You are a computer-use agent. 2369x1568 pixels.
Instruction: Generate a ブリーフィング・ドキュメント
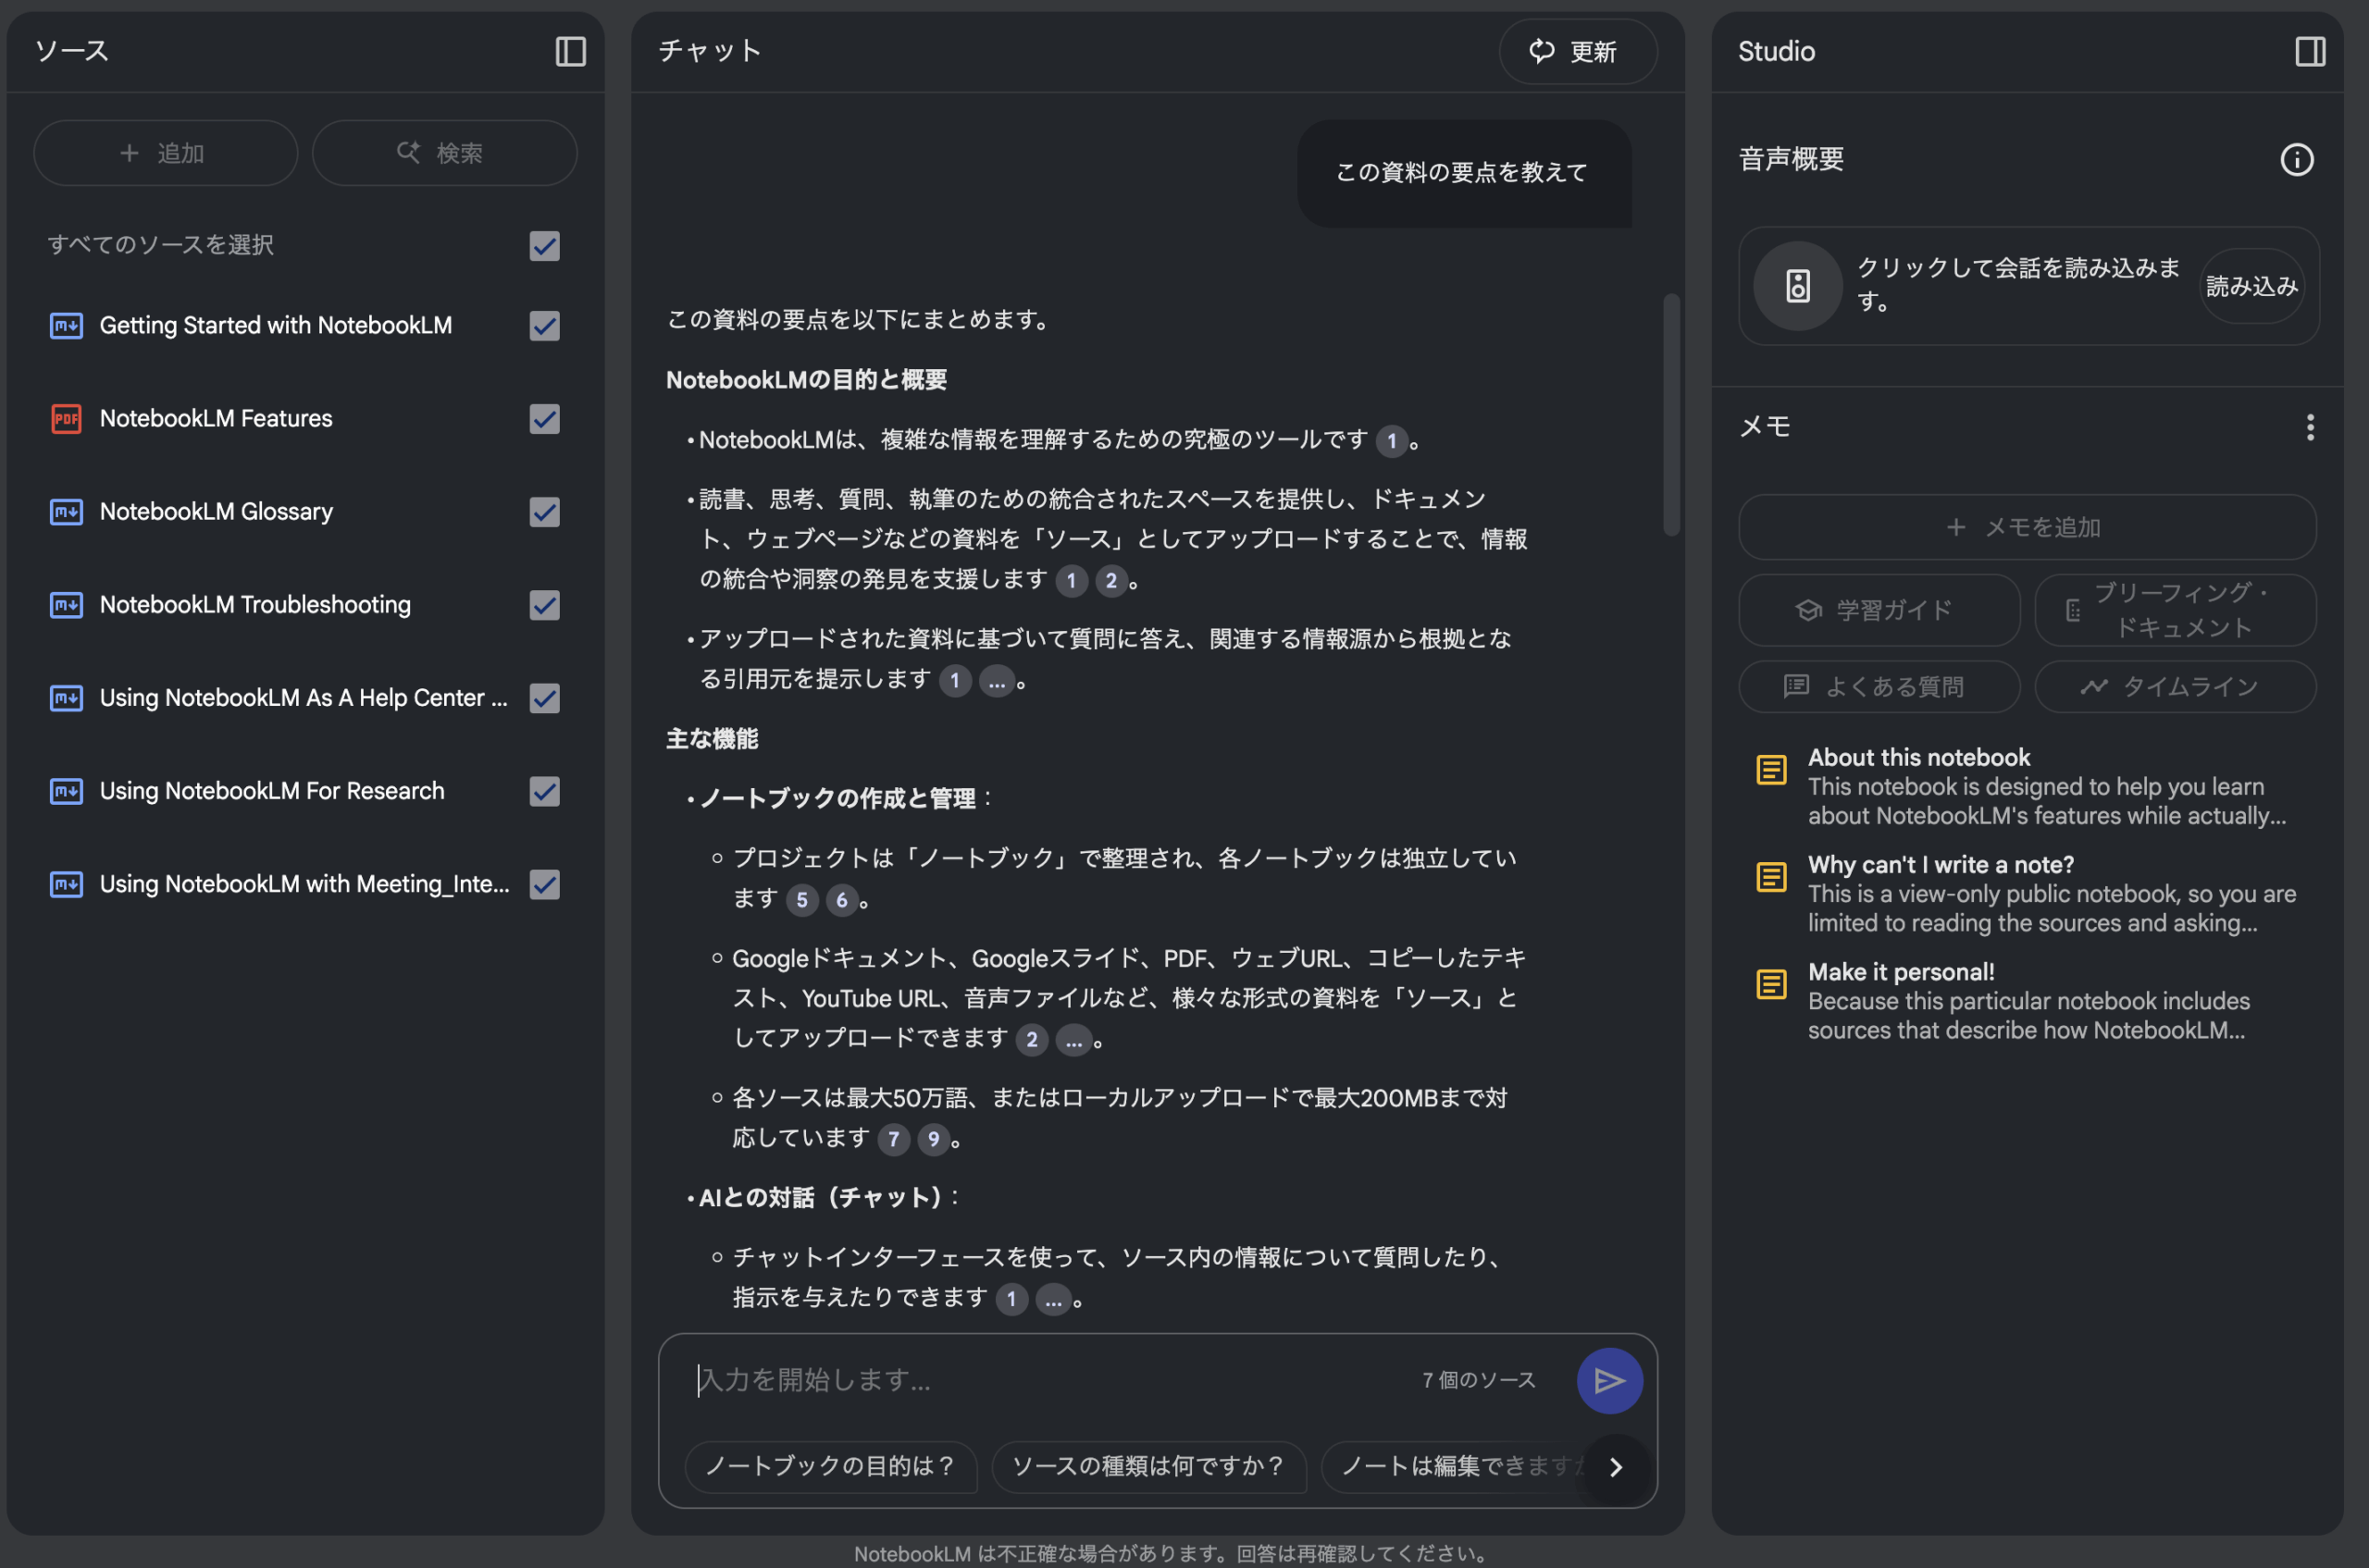(x=2175, y=610)
